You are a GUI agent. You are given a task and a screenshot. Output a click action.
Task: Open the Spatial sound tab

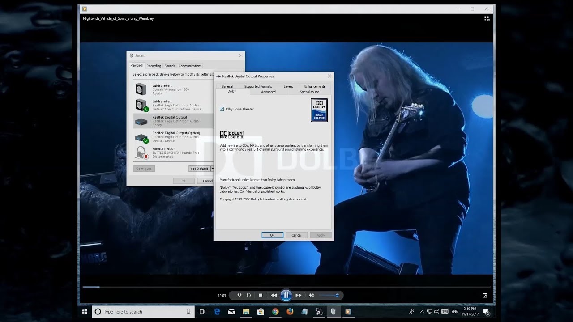click(x=310, y=92)
